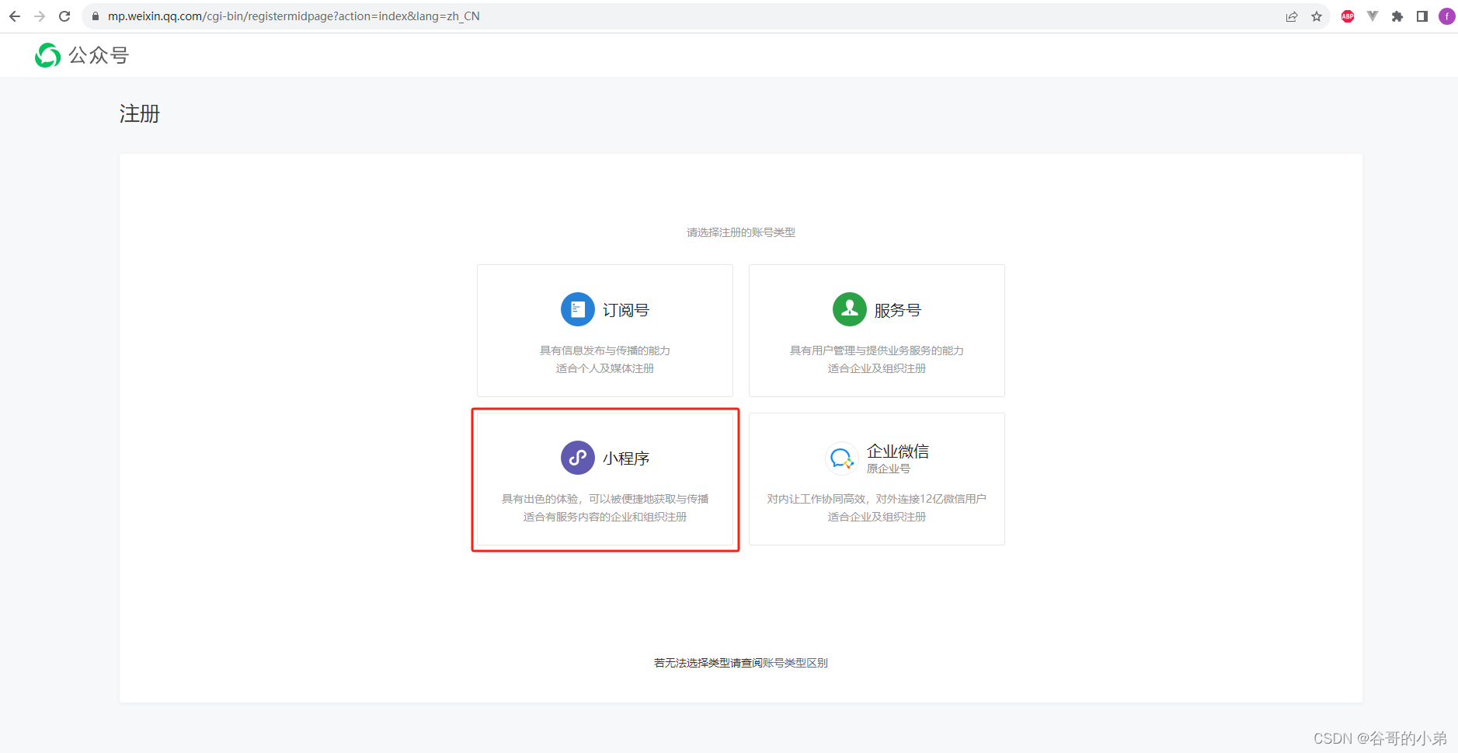Click the 公众号 header text
Viewport: 1458px width, 753px height.
pos(99,55)
